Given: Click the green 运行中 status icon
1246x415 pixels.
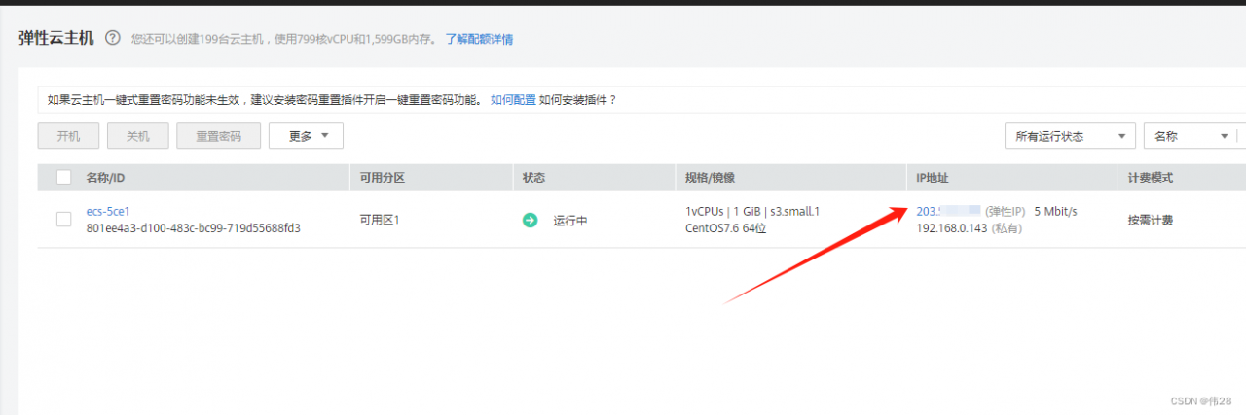Looking at the screenshot, I should 530,220.
